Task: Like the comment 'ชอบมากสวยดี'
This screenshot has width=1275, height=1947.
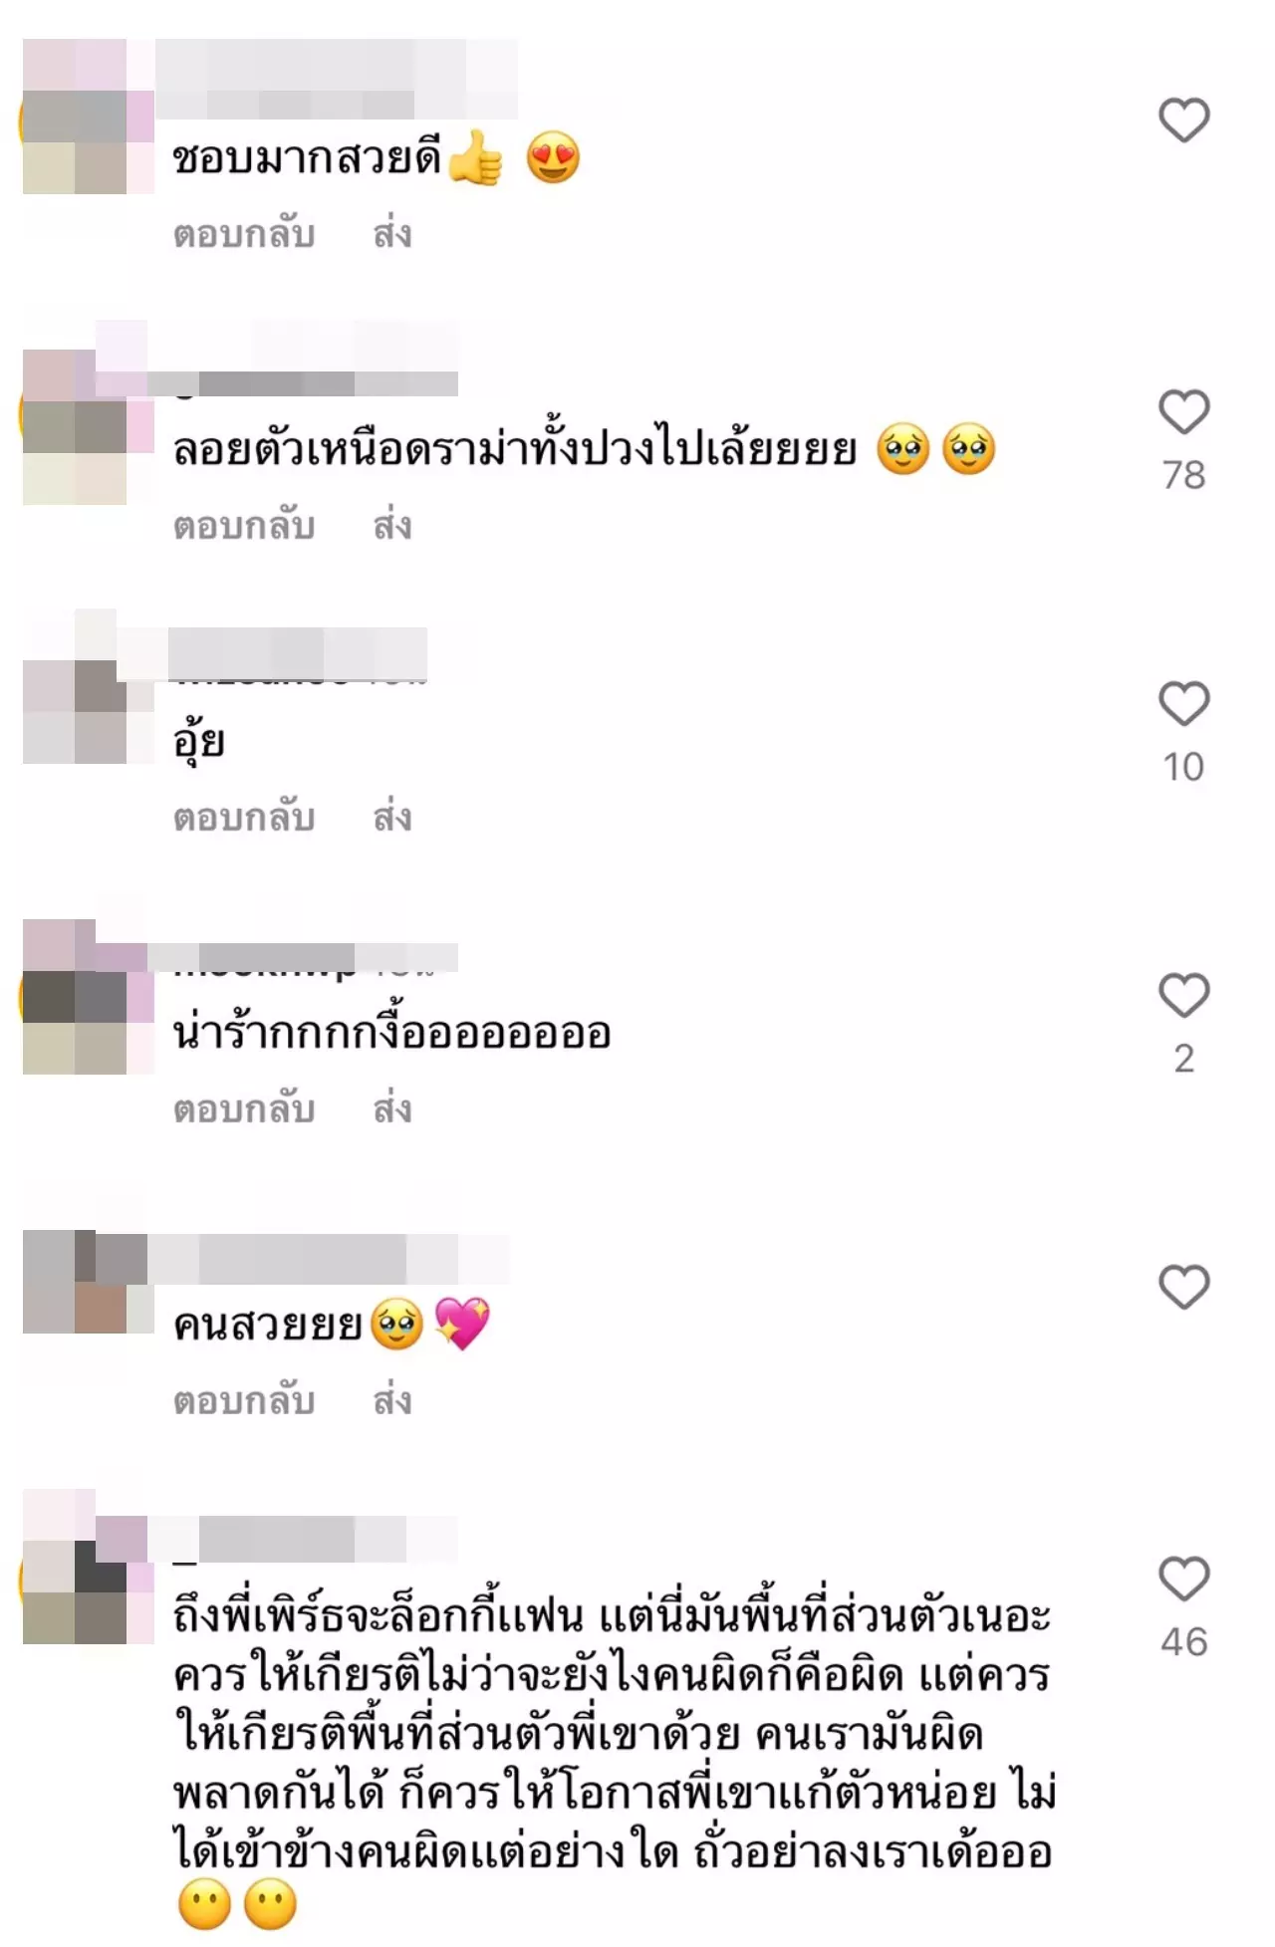Action: click(x=1183, y=122)
